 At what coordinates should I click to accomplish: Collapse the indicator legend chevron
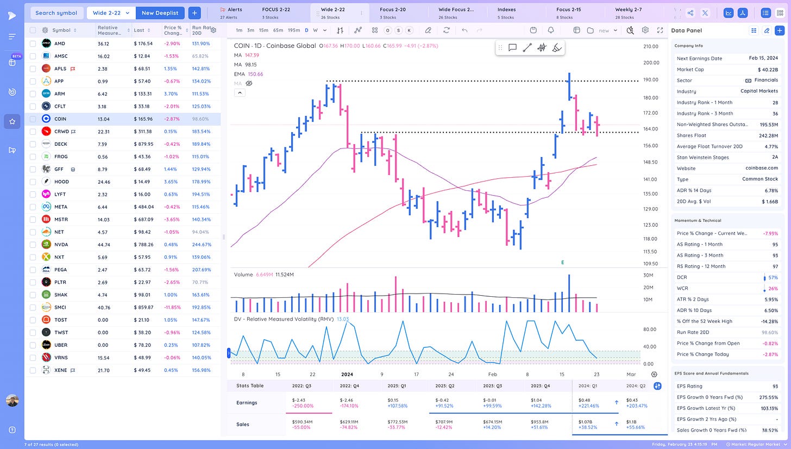click(240, 92)
